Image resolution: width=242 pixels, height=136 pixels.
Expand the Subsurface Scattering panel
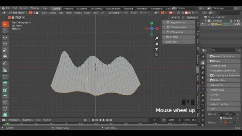pos(223,71)
